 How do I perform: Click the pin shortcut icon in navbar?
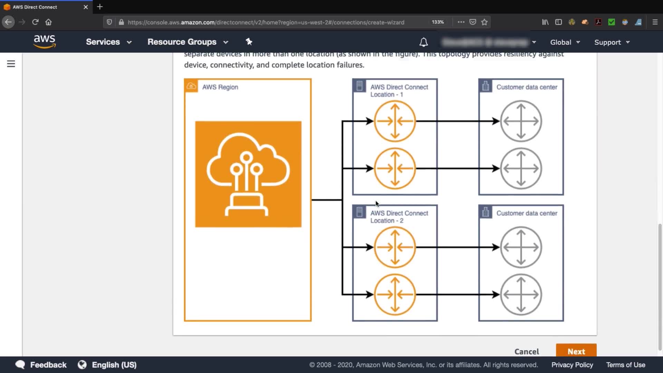click(249, 42)
